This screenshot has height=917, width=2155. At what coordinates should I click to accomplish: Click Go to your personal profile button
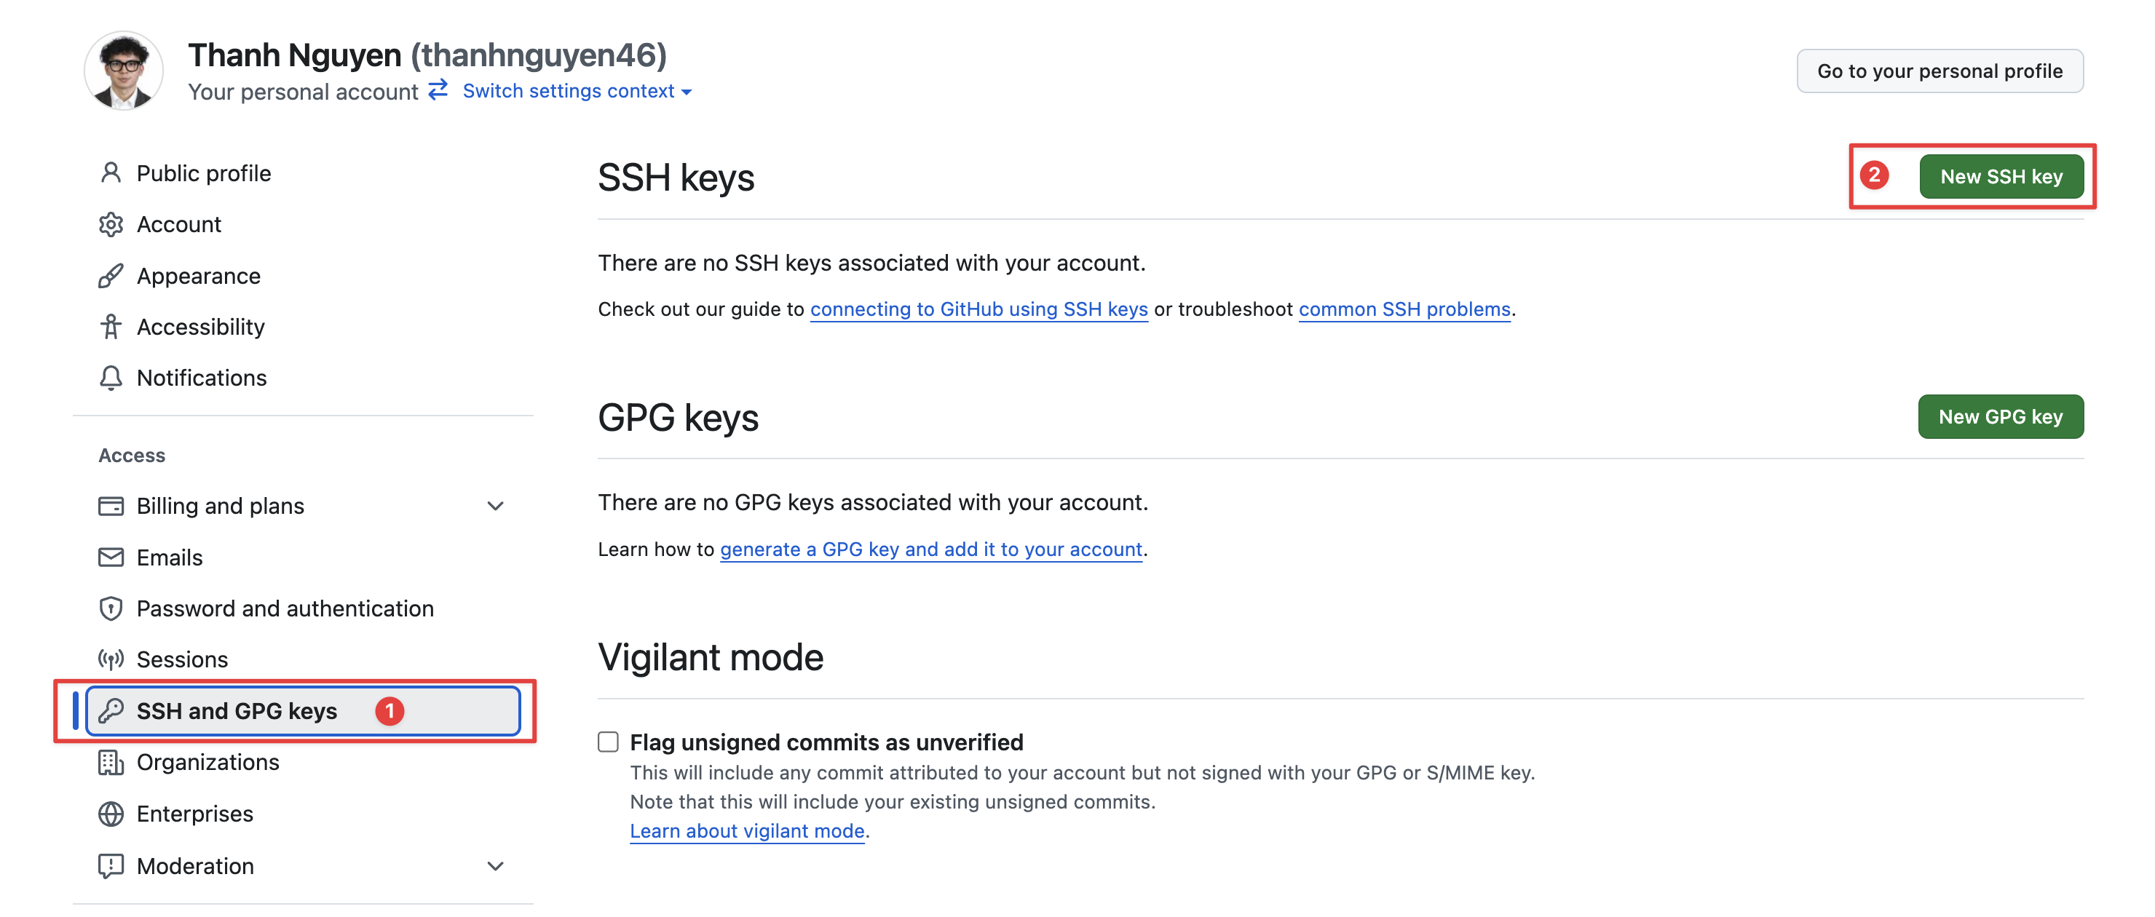(x=1939, y=71)
